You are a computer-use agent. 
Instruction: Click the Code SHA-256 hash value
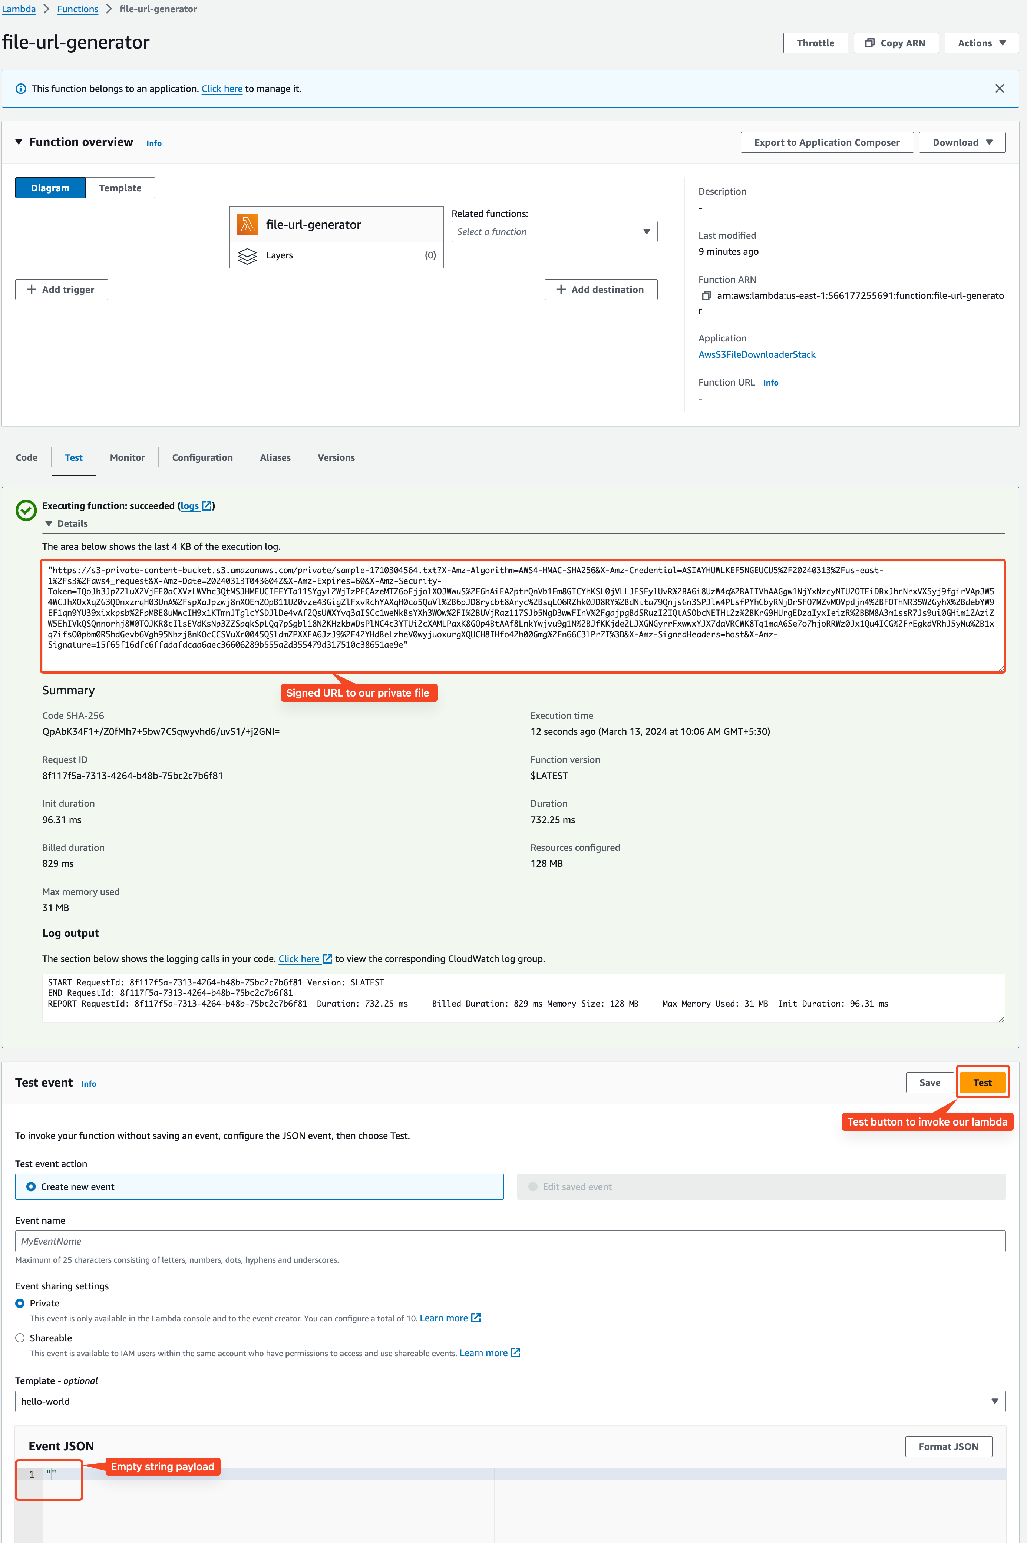pyautogui.click(x=161, y=731)
